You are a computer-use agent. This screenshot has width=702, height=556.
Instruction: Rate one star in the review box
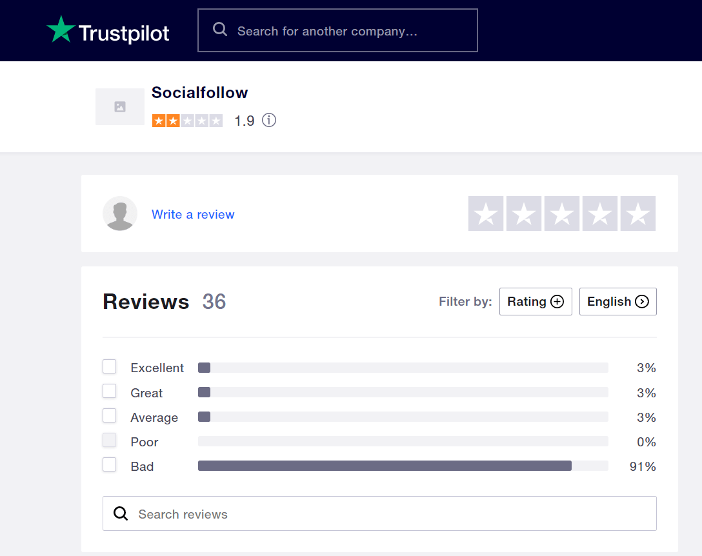point(486,213)
